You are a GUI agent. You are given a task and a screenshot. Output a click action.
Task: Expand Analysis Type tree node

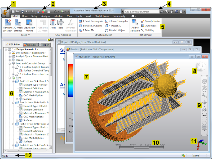[x=10, y=56]
